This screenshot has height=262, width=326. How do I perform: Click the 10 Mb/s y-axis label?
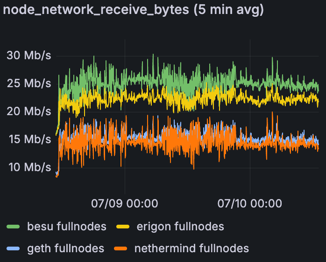[28, 167]
